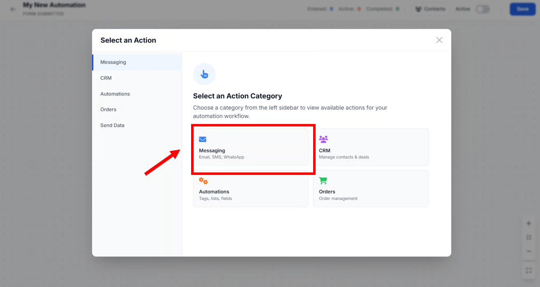Image resolution: width=540 pixels, height=287 pixels.
Task: Close the Select an Action dialog
Action: tap(439, 40)
